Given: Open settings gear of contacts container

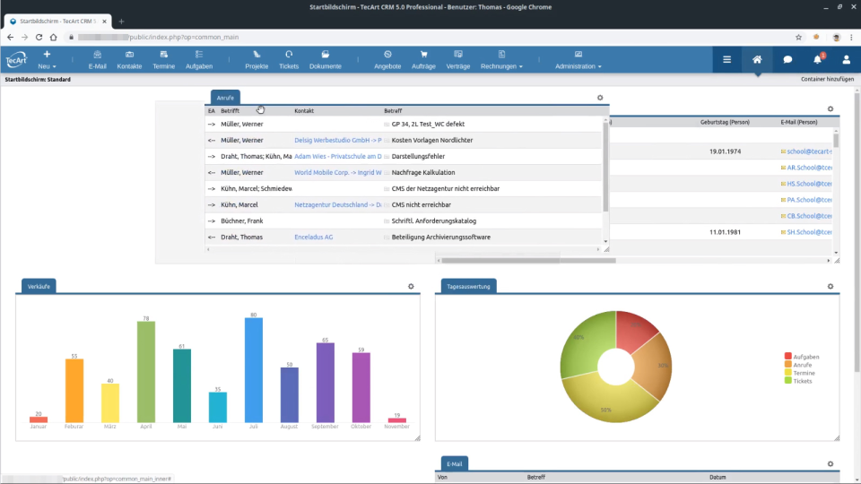Looking at the screenshot, I should [x=831, y=109].
